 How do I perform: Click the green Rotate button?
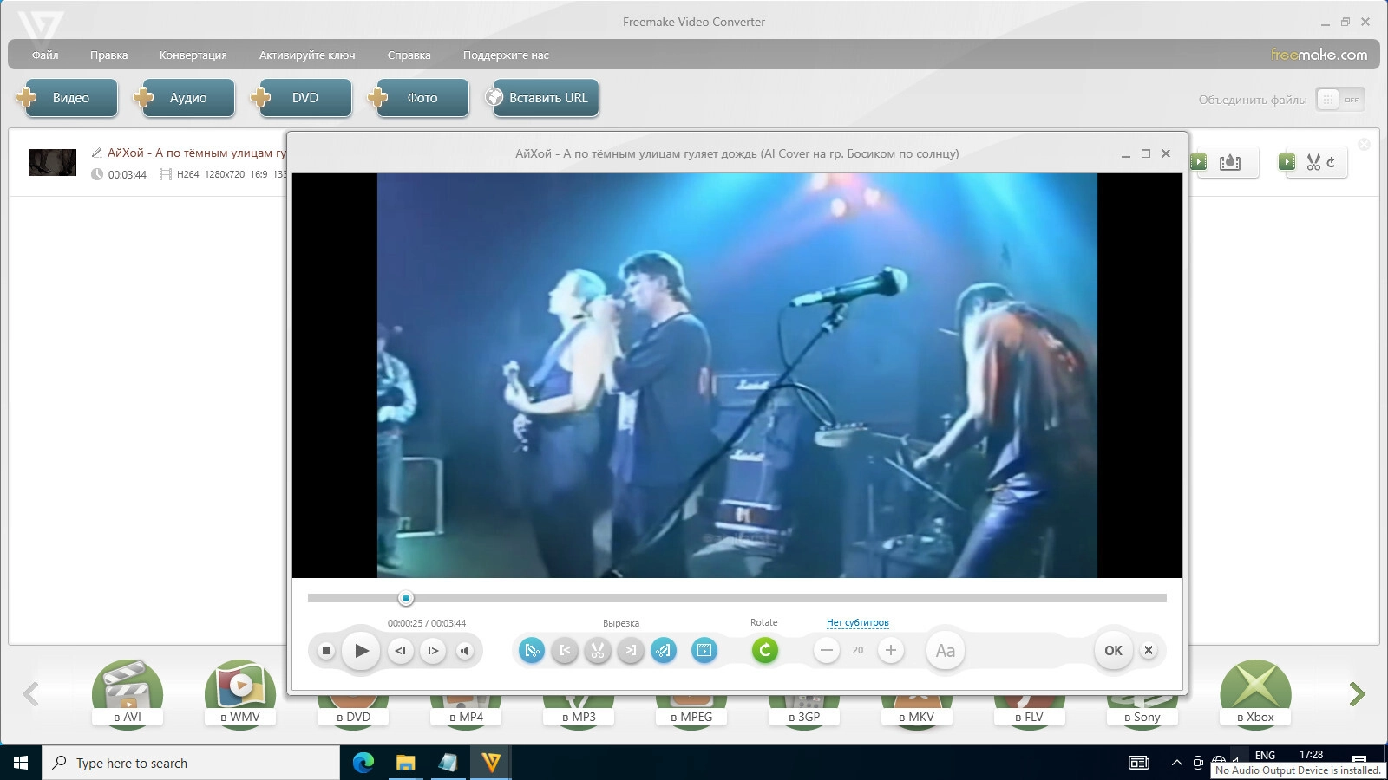(764, 650)
